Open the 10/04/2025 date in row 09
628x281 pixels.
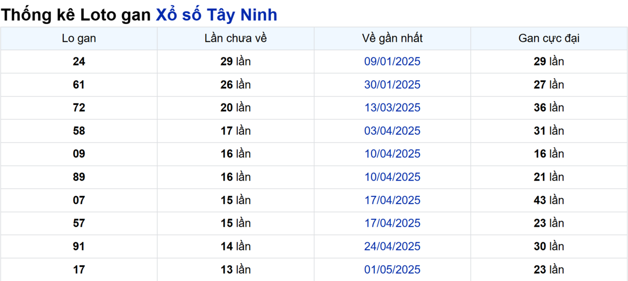click(392, 154)
